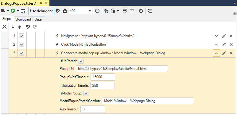
Task: Collapse the Connect to modal pop-up step
Action: click(x=216, y=53)
